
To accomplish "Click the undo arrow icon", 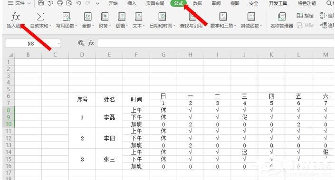I will tap(78, 3).
